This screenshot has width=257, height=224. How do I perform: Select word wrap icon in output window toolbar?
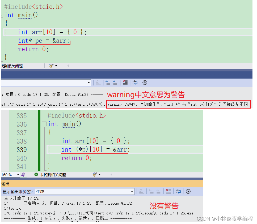[178, 191]
